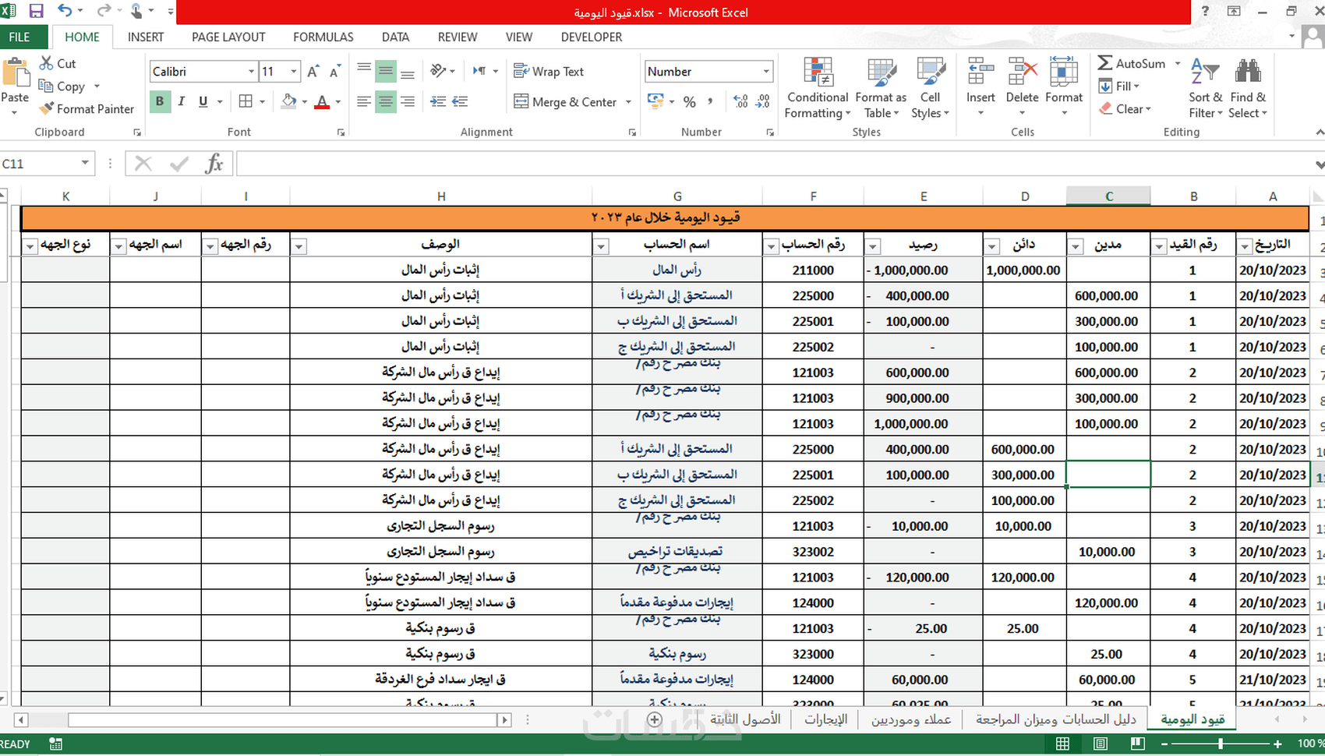Switch to the FORMULAS ribbon tab
Image resolution: width=1325 pixels, height=756 pixels.
tap(323, 37)
